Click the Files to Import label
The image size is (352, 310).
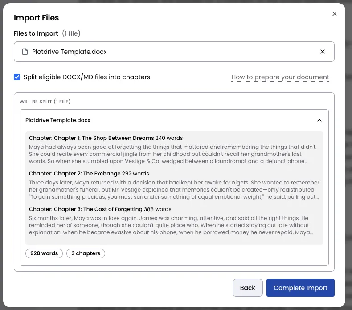[x=36, y=33]
